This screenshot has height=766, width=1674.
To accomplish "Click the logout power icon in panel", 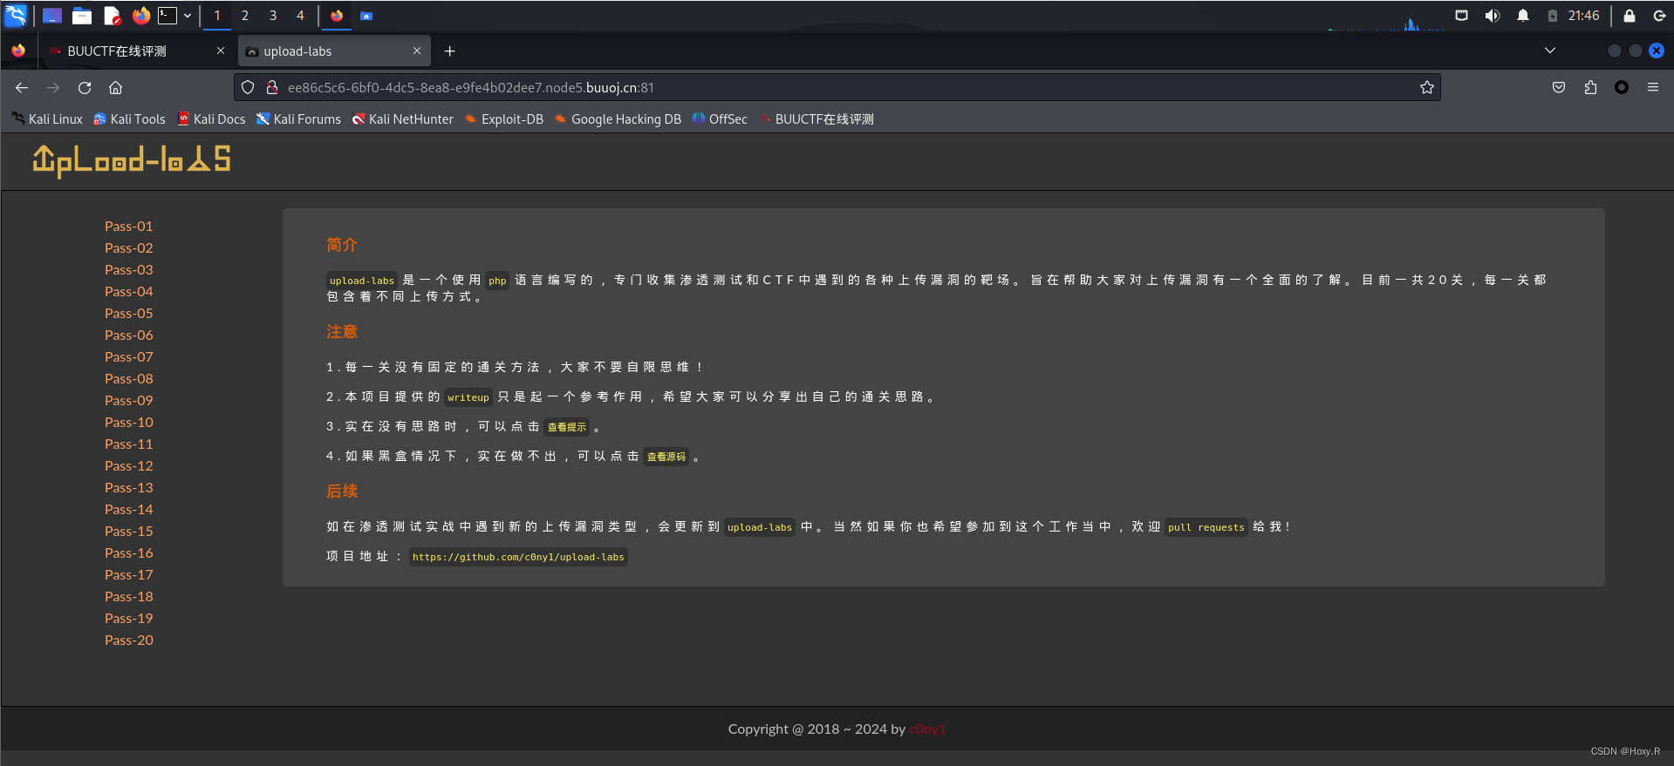I will pyautogui.click(x=1659, y=16).
